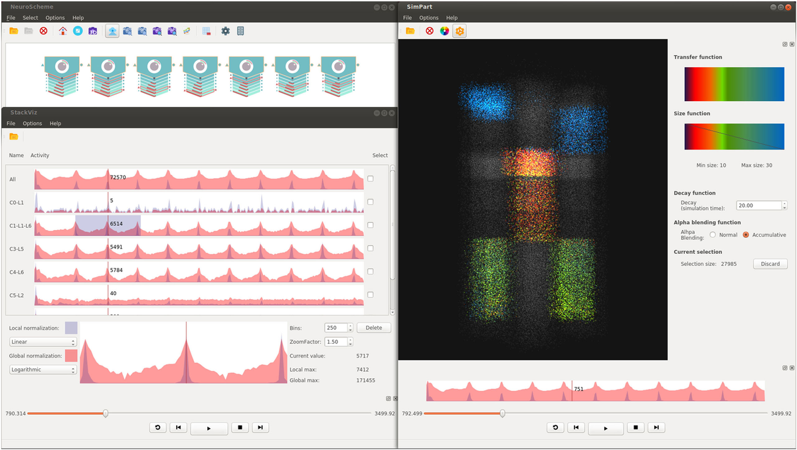Click the red clear icon in SimPart toolbar
The height and width of the screenshot is (450, 797).
[x=430, y=31]
